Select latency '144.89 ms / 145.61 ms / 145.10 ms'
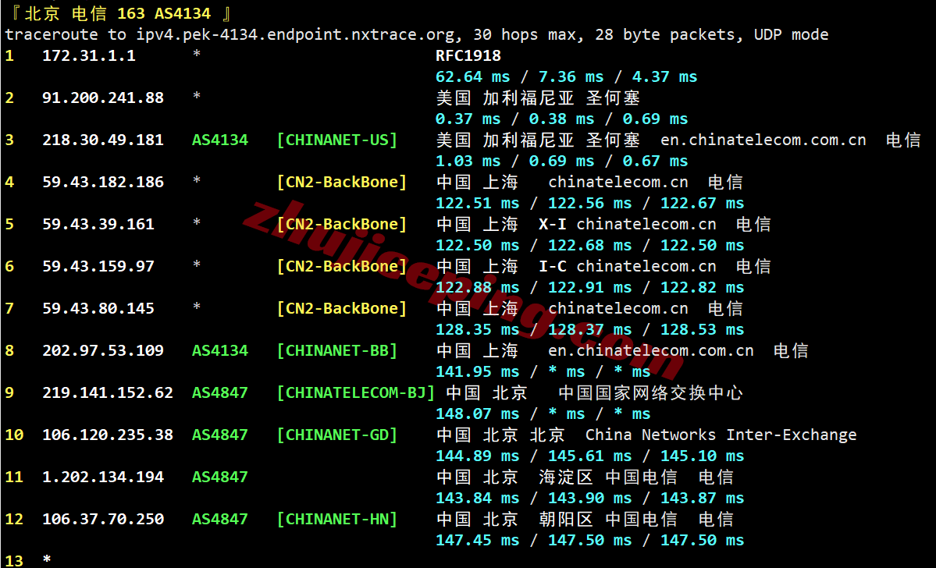The width and height of the screenshot is (936, 568). (x=589, y=456)
